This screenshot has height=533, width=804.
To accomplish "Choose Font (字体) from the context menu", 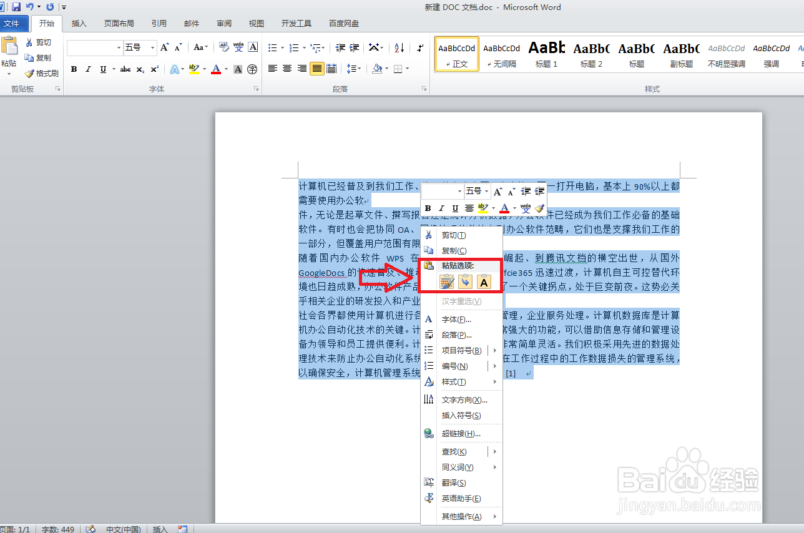I will [x=461, y=320].
